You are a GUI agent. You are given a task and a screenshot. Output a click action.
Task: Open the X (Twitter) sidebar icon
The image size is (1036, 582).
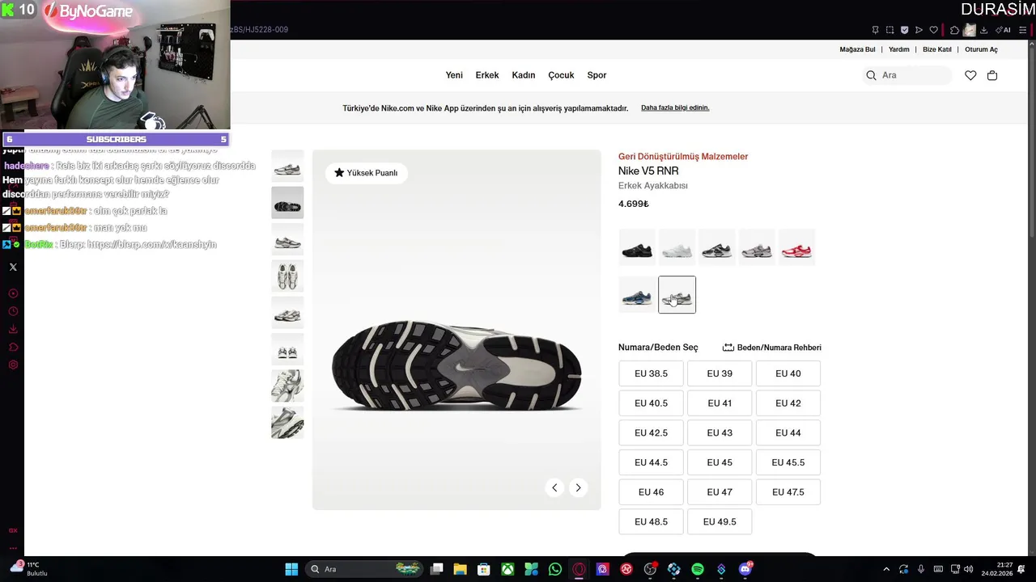tap(13, 267)
